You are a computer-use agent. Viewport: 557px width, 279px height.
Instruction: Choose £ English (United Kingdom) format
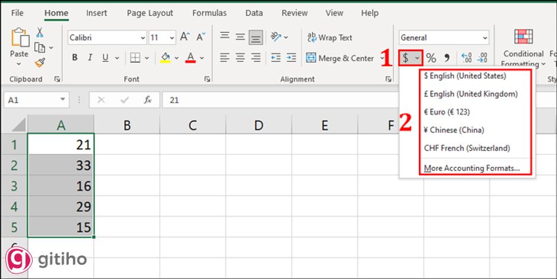click(470, 94)
